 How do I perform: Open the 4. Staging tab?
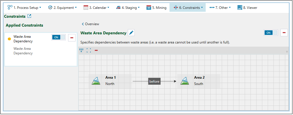point(128,8)
